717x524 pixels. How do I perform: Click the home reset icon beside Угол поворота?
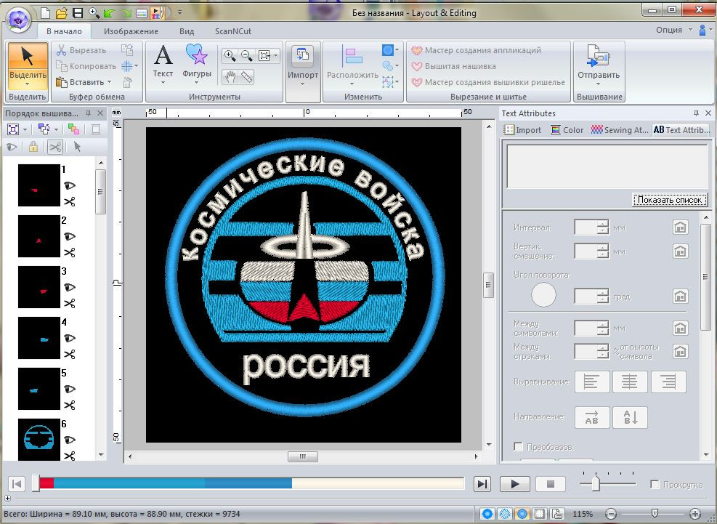(x=681, y=296)
